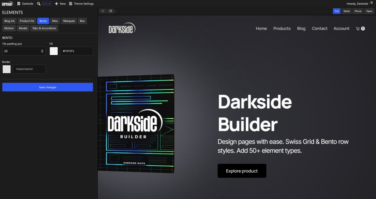This screenshot has width=376, height=199.
Task: Go to Products in site navigation
Action: [282, 29]
